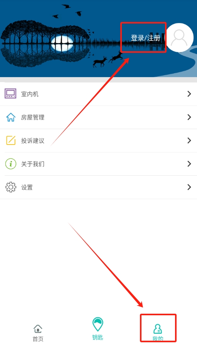The width and height of the screenshot is (197, 343).
Task: Tap the 登录/注册 login text
Action: click(146, 38)
